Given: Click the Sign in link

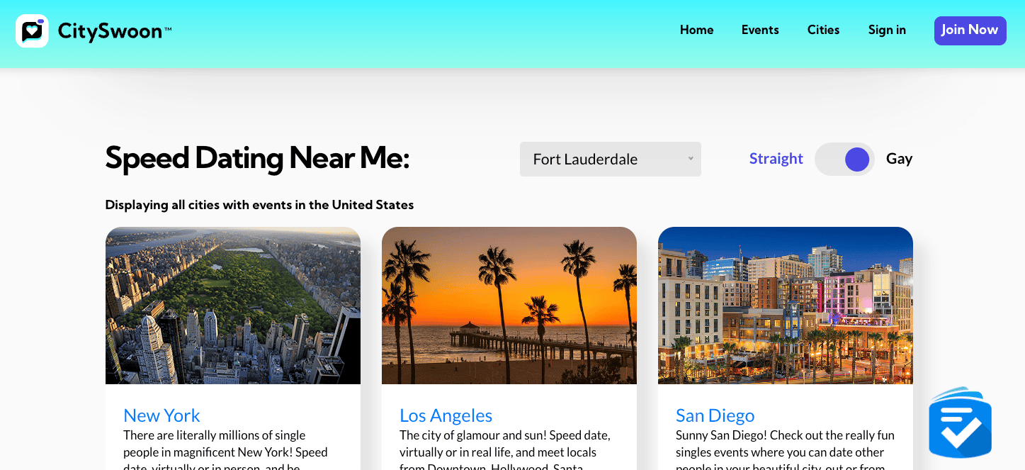Looking at the screenshot, I should point(887,30).
